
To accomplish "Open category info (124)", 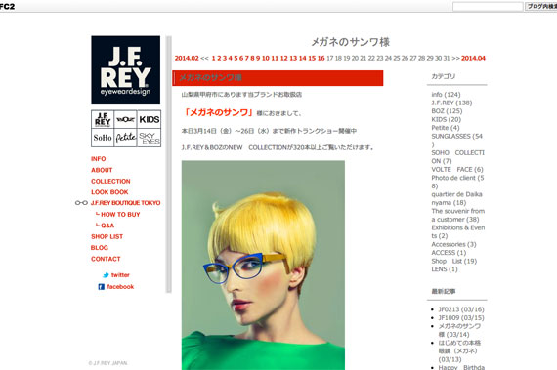I will click(x=446, y=95).
